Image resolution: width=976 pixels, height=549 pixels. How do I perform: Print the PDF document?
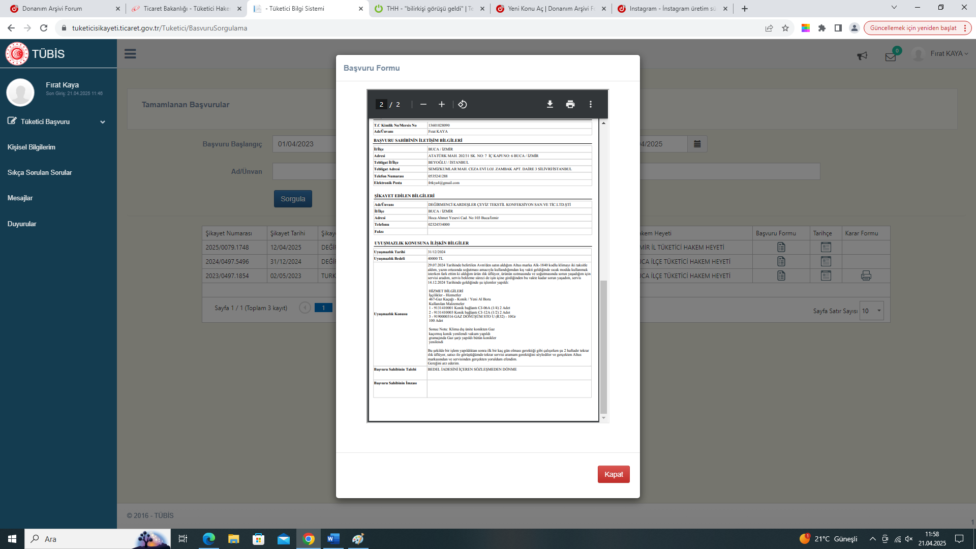(x=570, y=104)
